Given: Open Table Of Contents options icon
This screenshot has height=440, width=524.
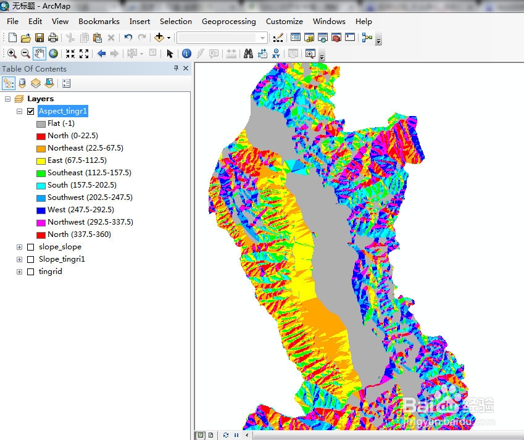Looking at the screenshot, I should pos(67,83).
